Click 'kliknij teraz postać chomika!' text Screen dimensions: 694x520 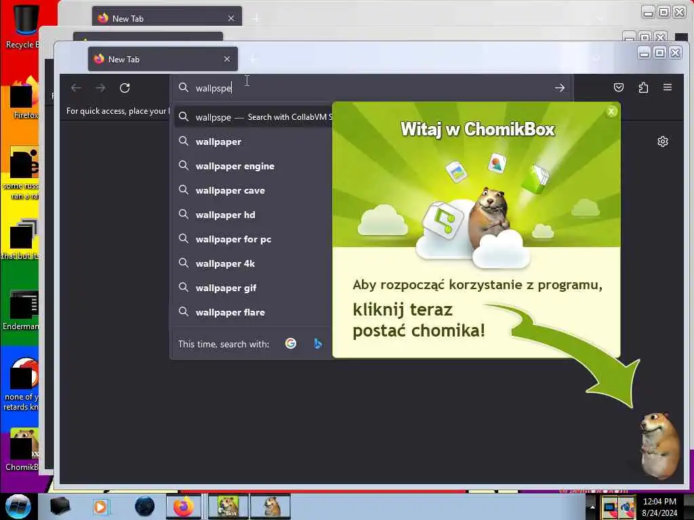point(419,320)
